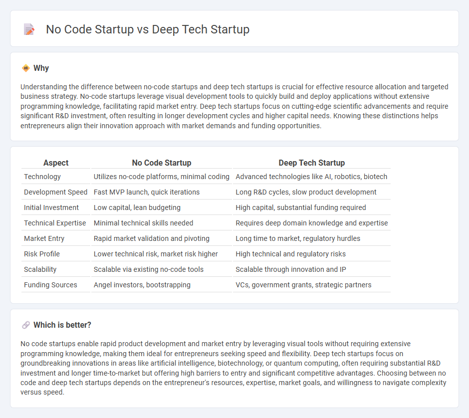Click the Scalability row label
469x418 pixels.
coord(40,269)
